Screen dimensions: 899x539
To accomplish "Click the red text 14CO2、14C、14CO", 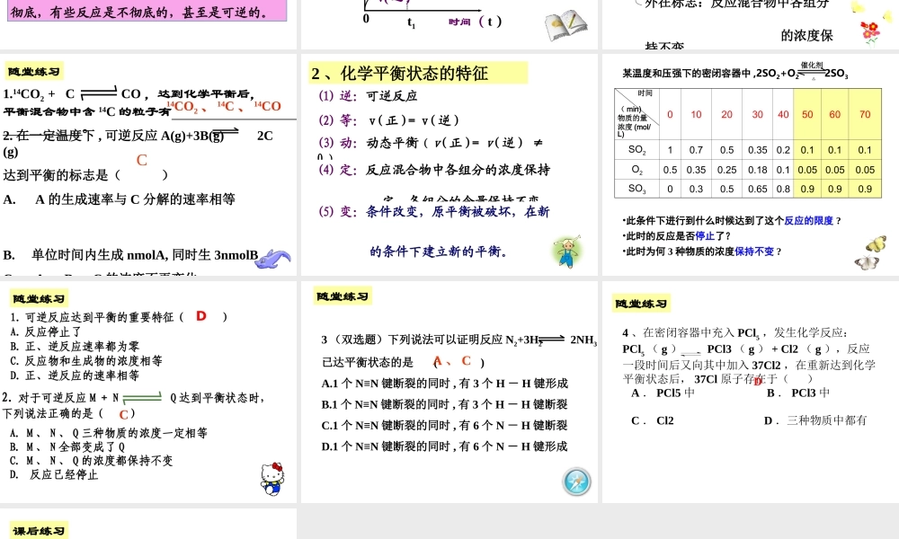I will click(224, 106).
